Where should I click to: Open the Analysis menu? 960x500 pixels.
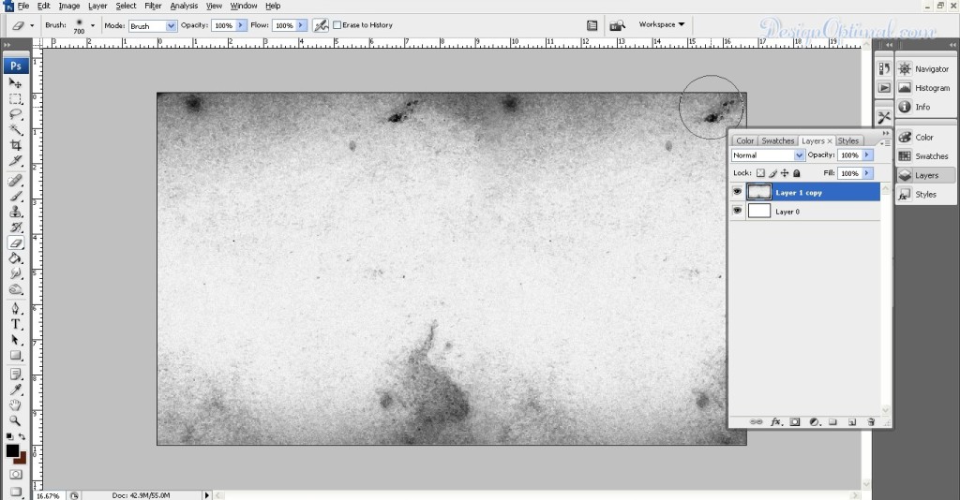point(184,6)
